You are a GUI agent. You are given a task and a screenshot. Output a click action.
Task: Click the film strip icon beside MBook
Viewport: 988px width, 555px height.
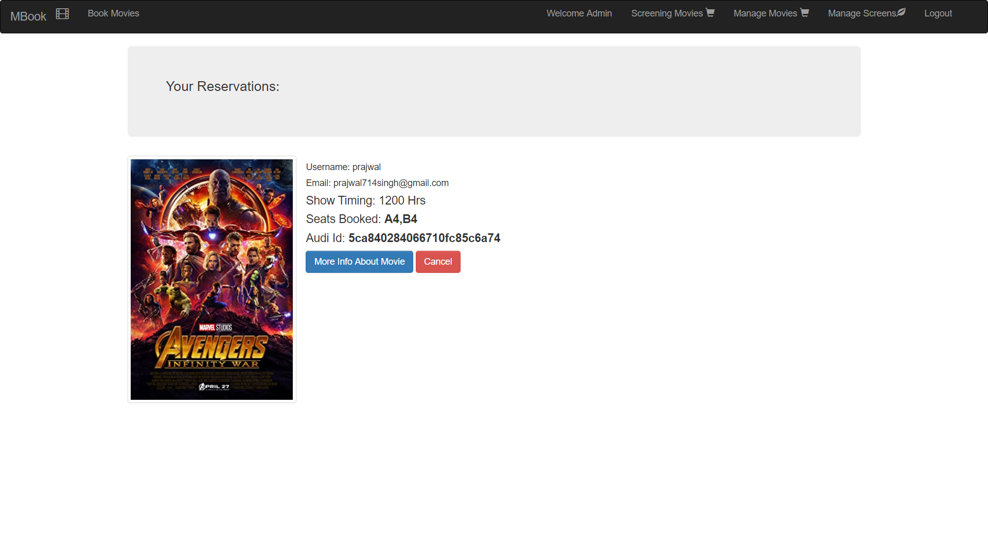coord(62,14)
